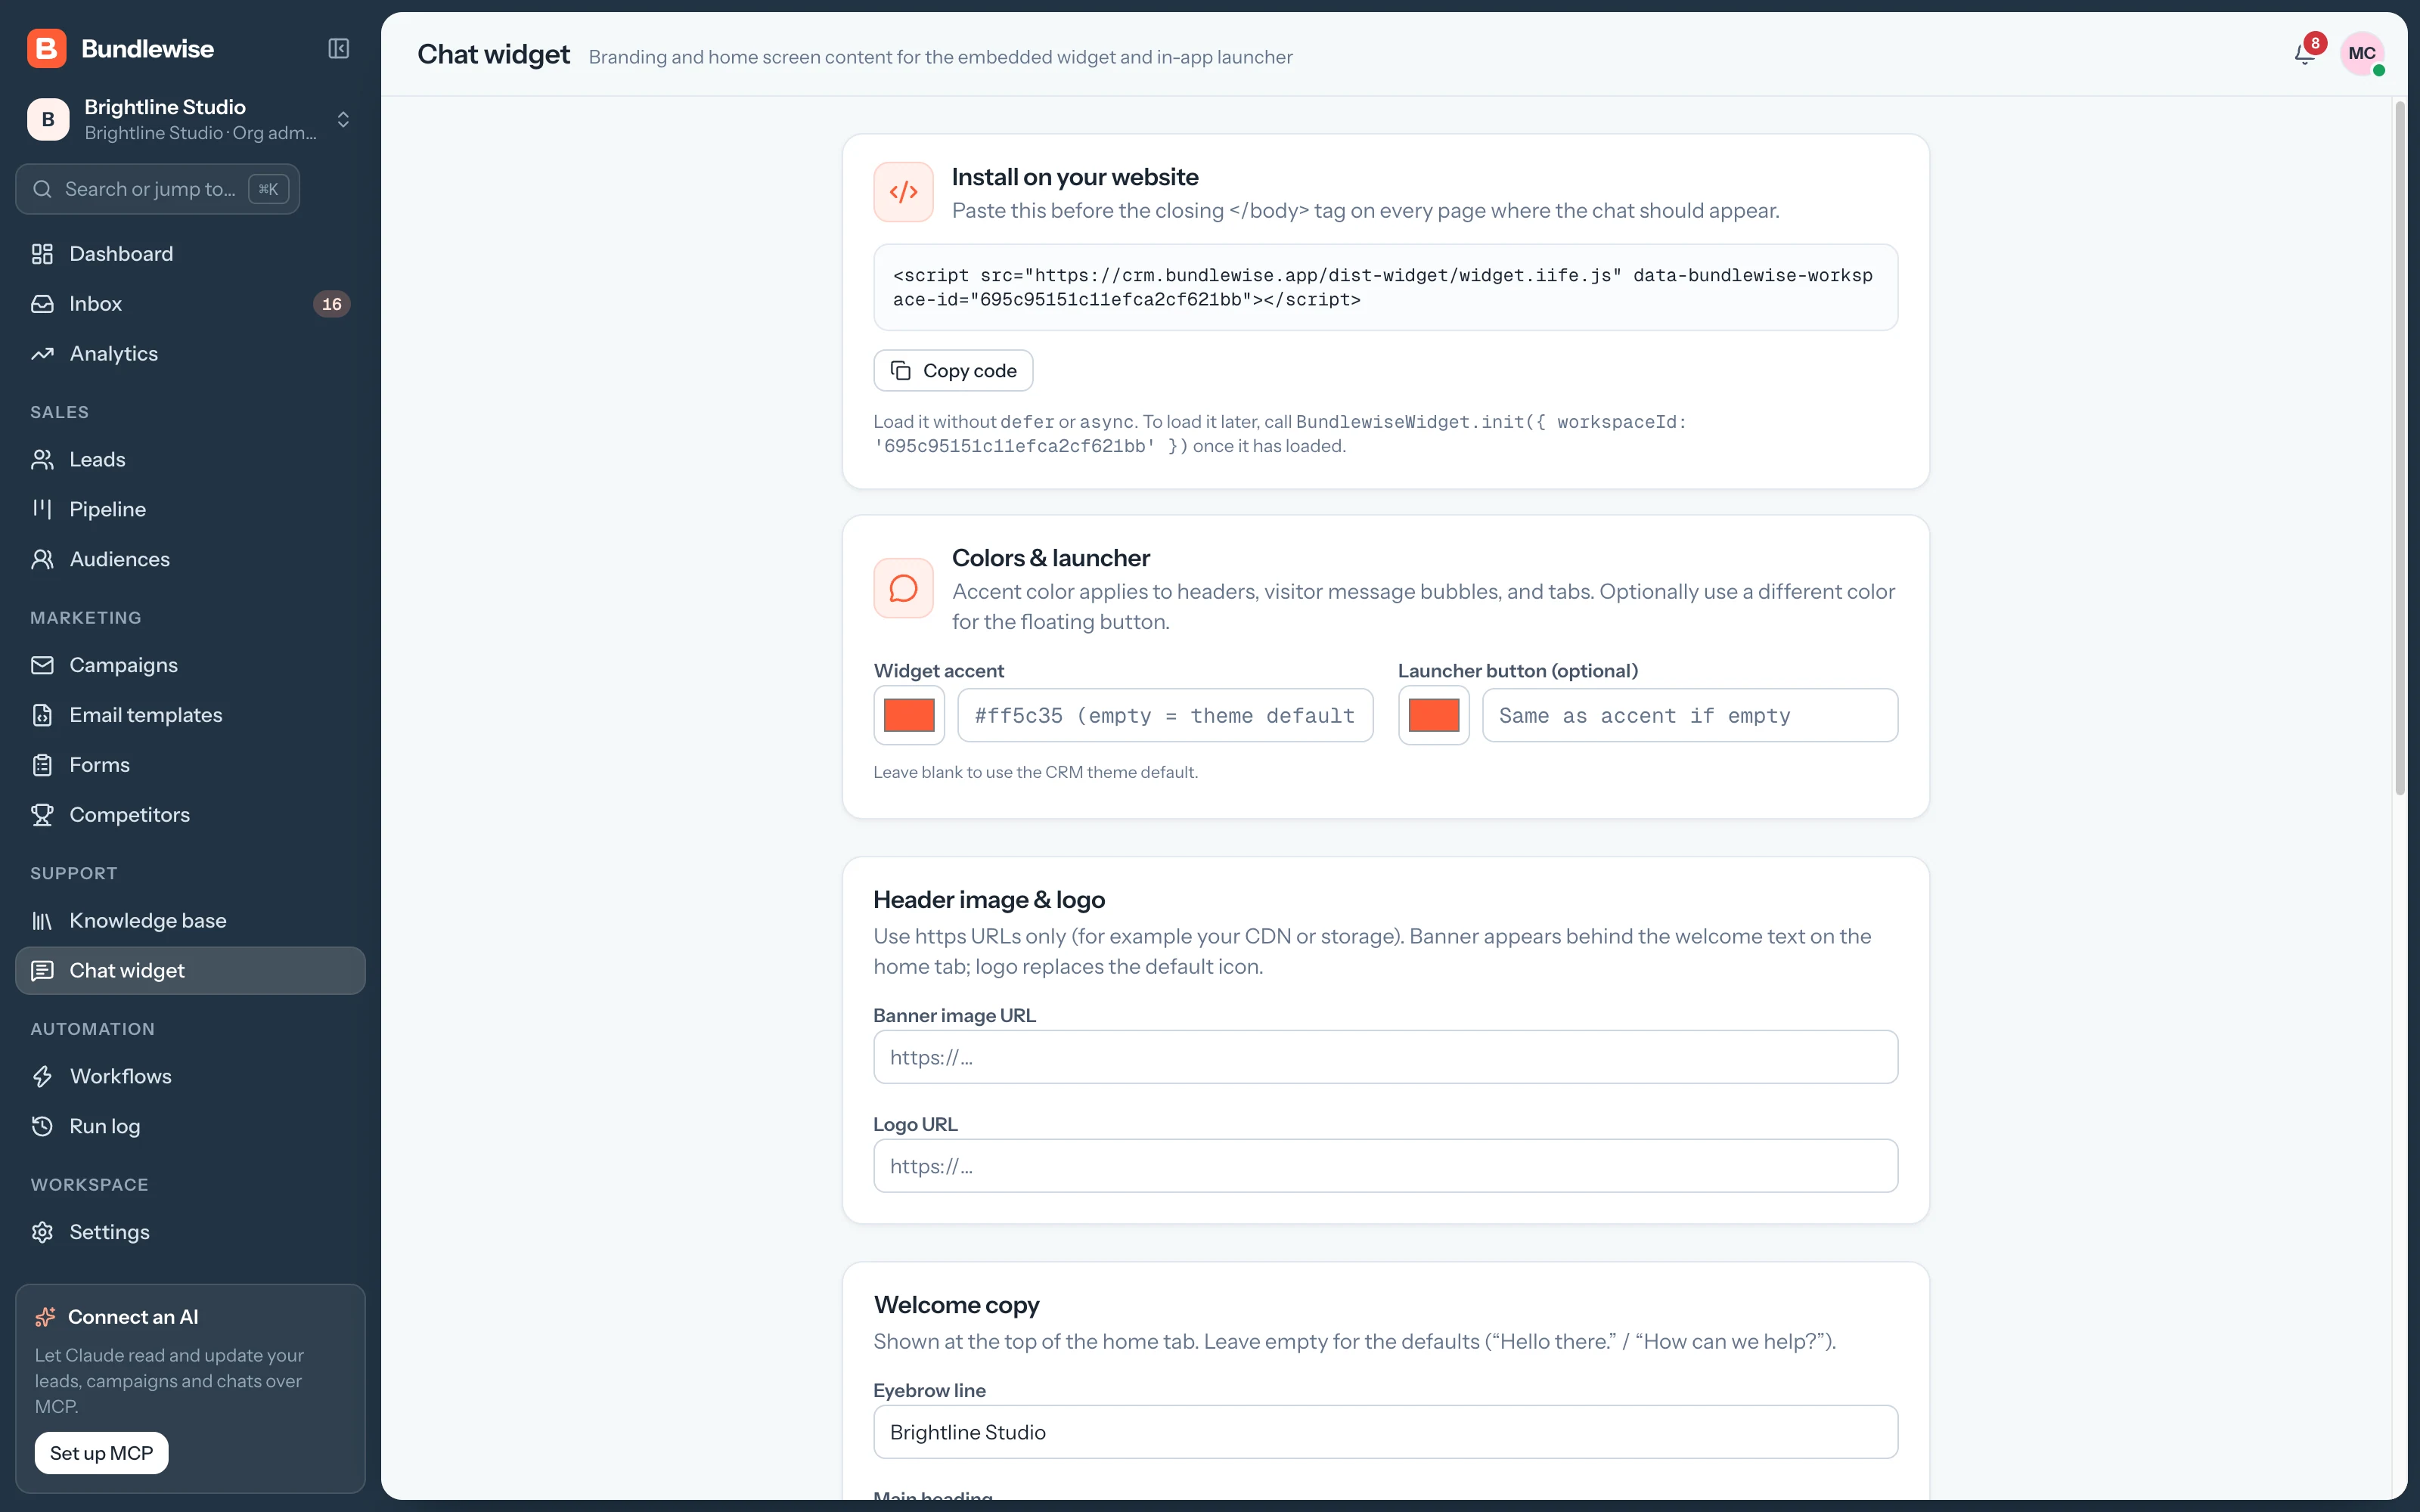Click the Bundlewise logo icon
This screenshot has height=1512, width=2420.
(x=46, y=48)
